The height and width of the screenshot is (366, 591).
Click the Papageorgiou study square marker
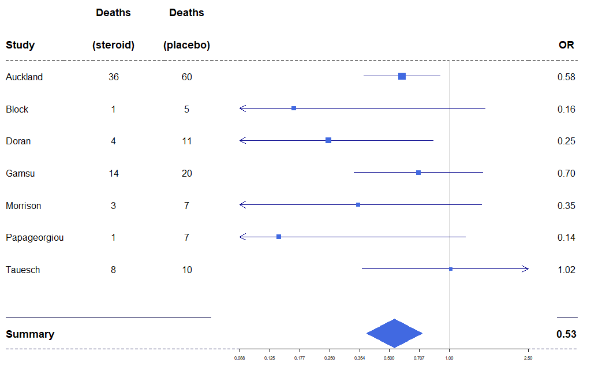pos(279,237)
